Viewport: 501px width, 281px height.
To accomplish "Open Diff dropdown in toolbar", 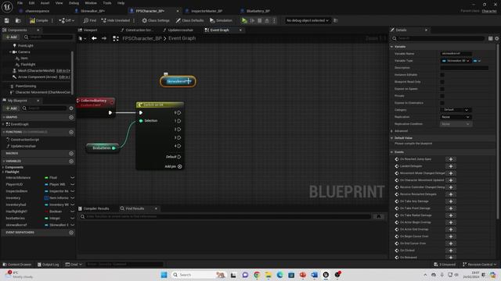I will tap(67, 20).
